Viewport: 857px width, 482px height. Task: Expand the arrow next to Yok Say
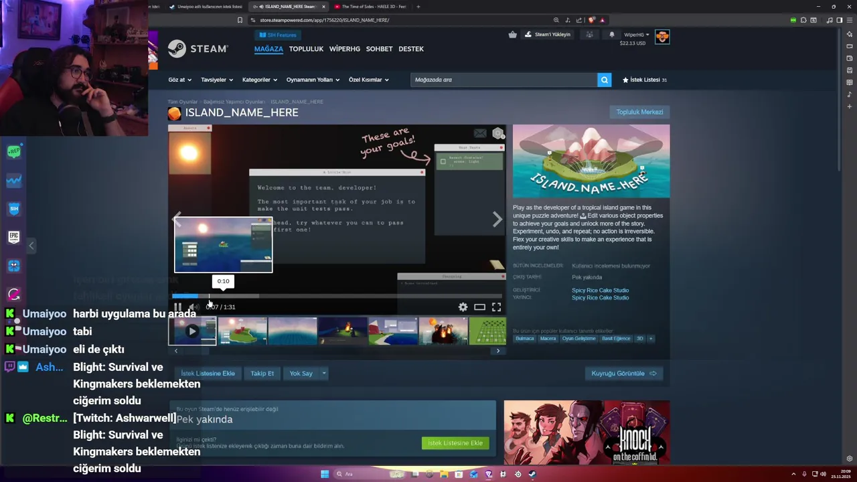(324, 374)
